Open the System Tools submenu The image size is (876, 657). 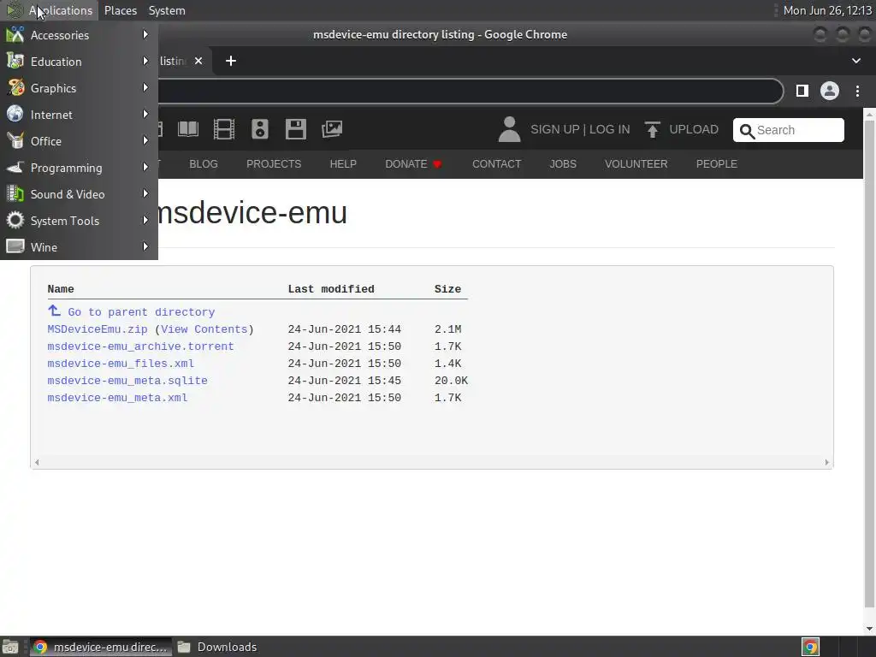pyautogui.click(x=79, y=221)
